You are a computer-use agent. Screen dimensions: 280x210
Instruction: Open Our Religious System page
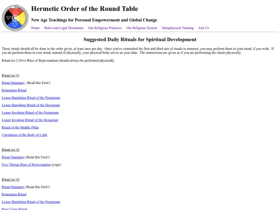pyautogui.click(x=142, y=28)
